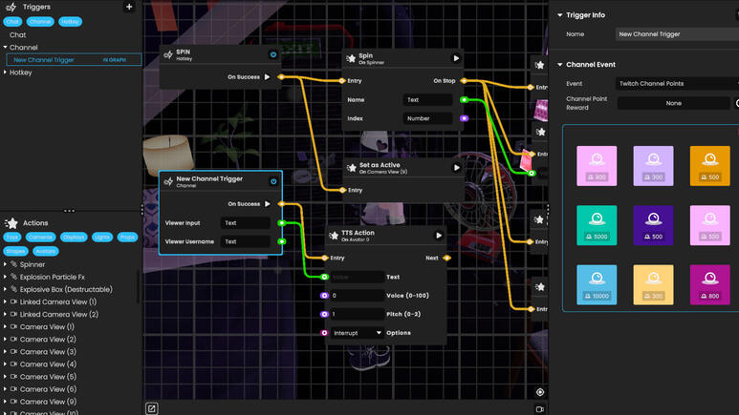Choose the orange 500 point reward tile
Viewport: 739px width, 415px height.
click(x=709, y=166)
